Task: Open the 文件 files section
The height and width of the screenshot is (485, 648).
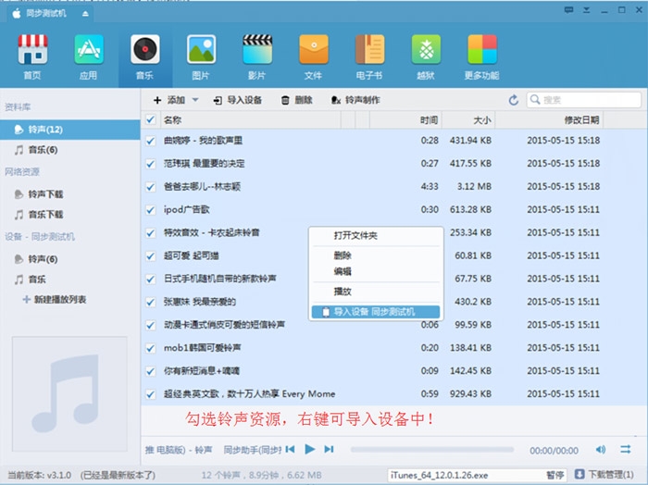Action: 314,50
